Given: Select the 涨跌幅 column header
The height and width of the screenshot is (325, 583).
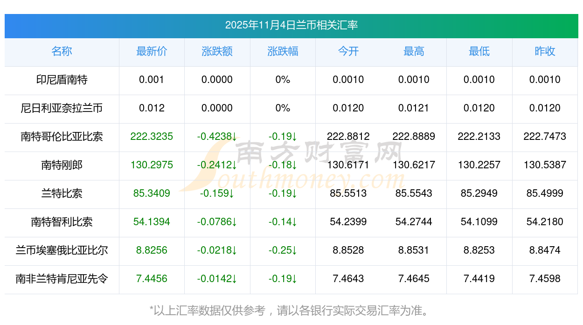Looking at the screenshot, I should tap(283, 52).
